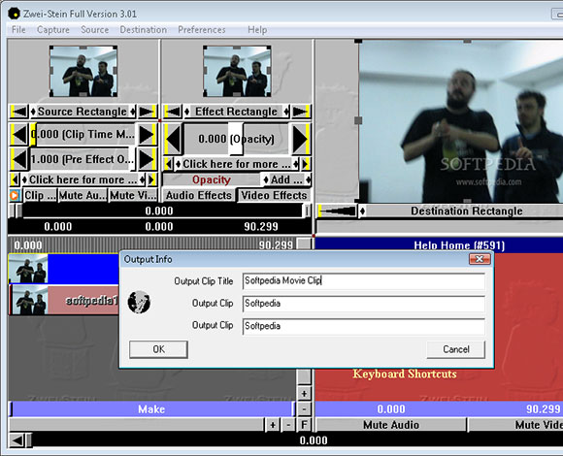Click right arrow beside Effect Rectangle
Image resolution: width=563 pixels, height=456 pixels.
(301, 112)
